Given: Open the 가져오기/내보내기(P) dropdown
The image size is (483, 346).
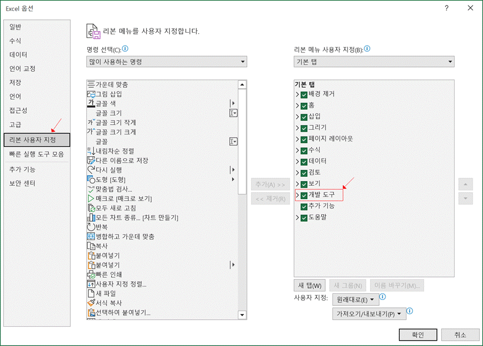Looking at the screenshot, I should (x=369, y=314).
